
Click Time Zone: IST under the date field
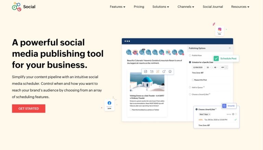[x=198, y=73]
